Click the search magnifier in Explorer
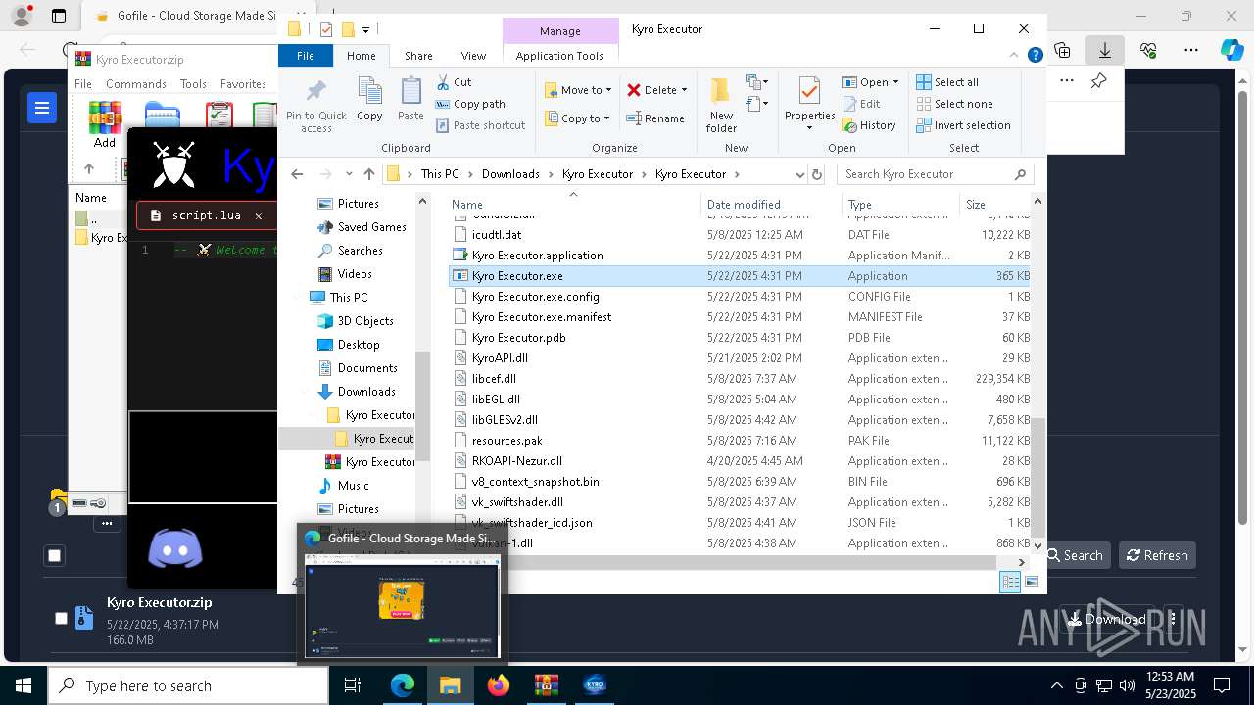The image size is (1254, 705). pyautogui.click(x=1020, y=174)
